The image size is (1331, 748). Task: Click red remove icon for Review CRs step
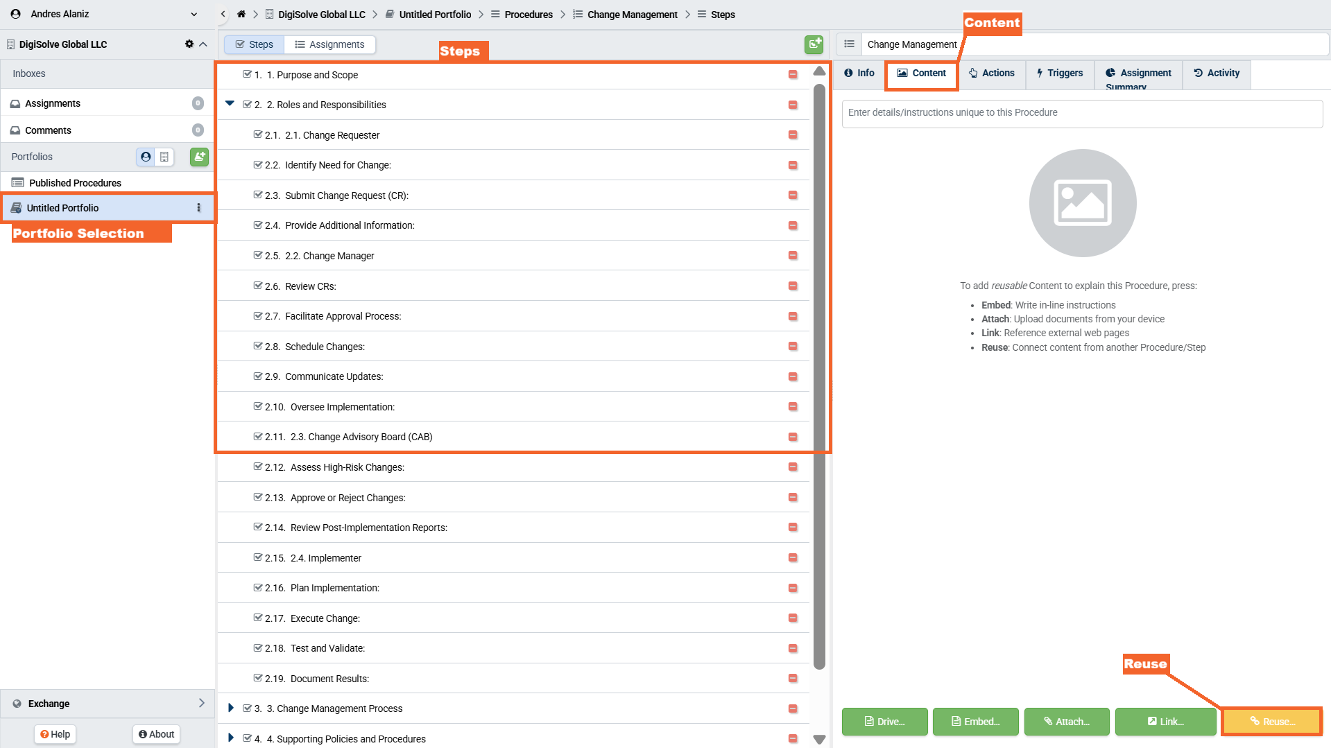[792, 286]
